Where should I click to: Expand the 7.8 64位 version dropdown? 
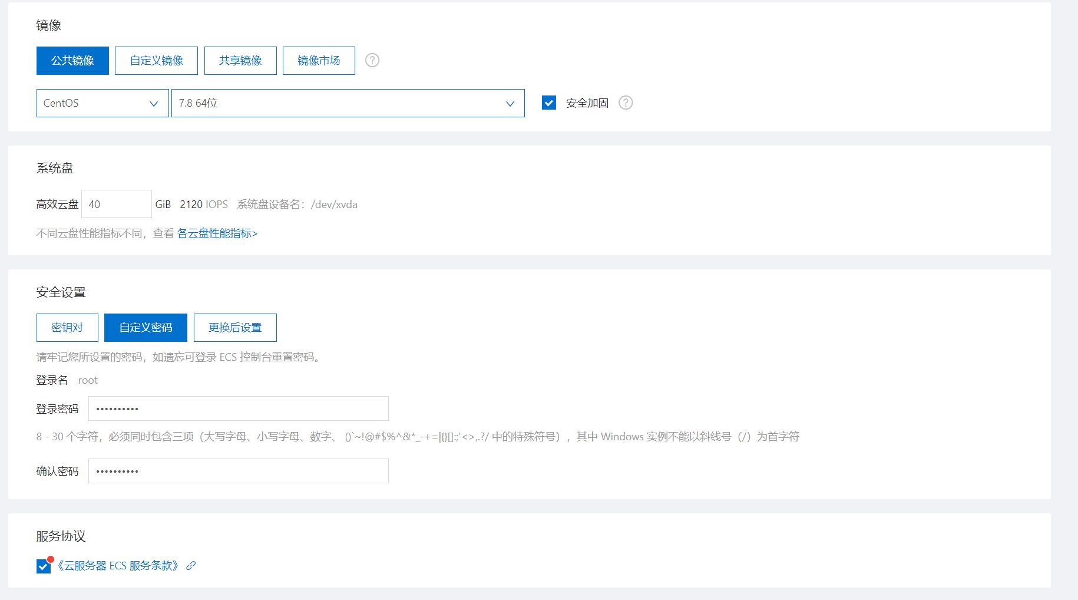coord(348,103)
